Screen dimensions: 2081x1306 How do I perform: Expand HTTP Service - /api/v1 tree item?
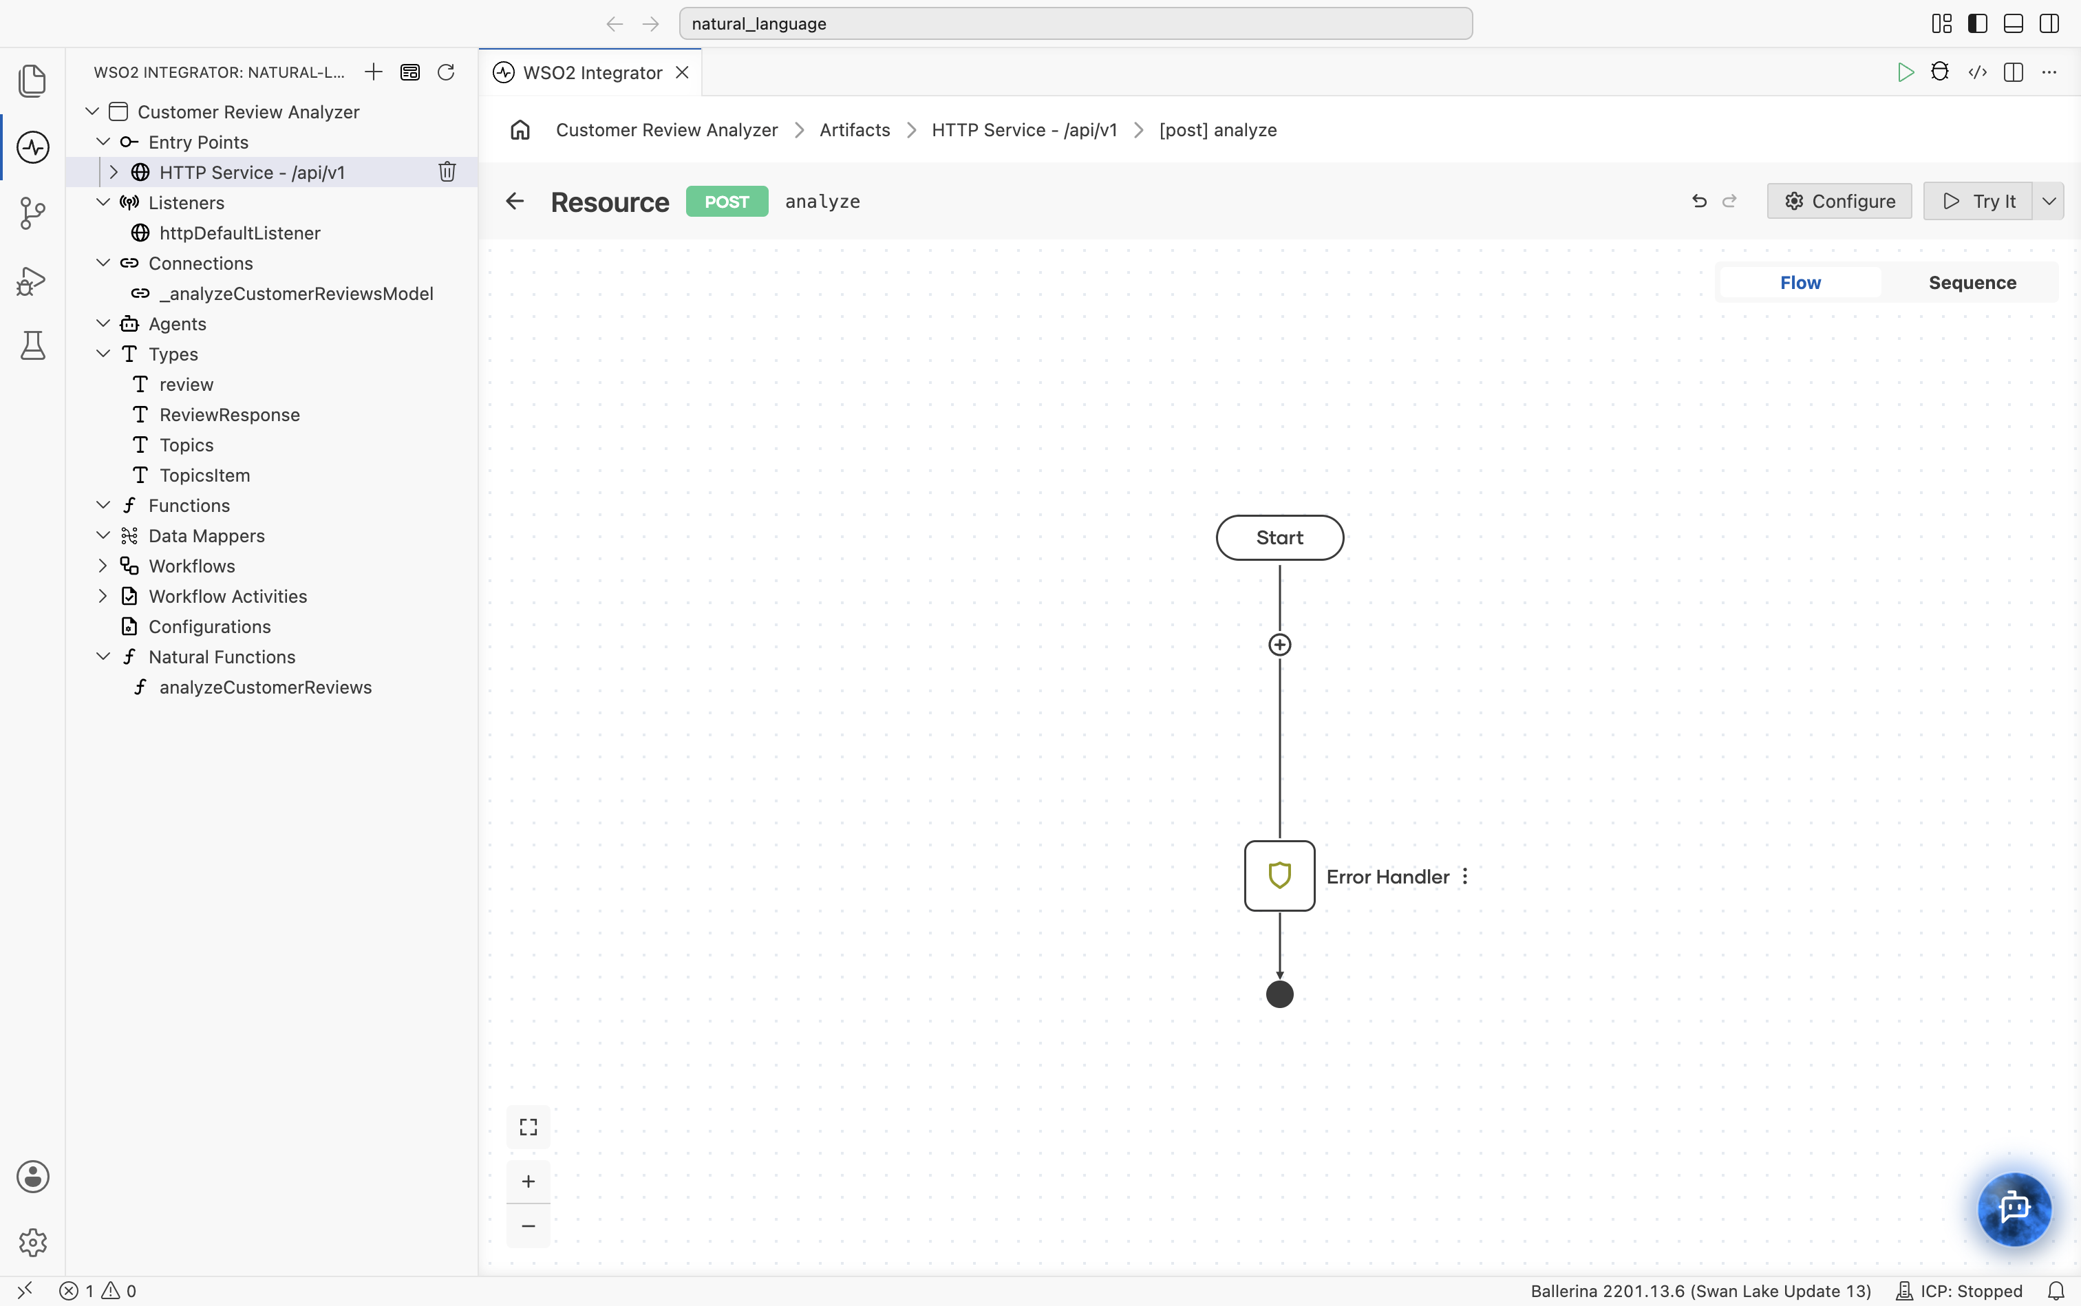pyautogui.click(x=113, y=172)
